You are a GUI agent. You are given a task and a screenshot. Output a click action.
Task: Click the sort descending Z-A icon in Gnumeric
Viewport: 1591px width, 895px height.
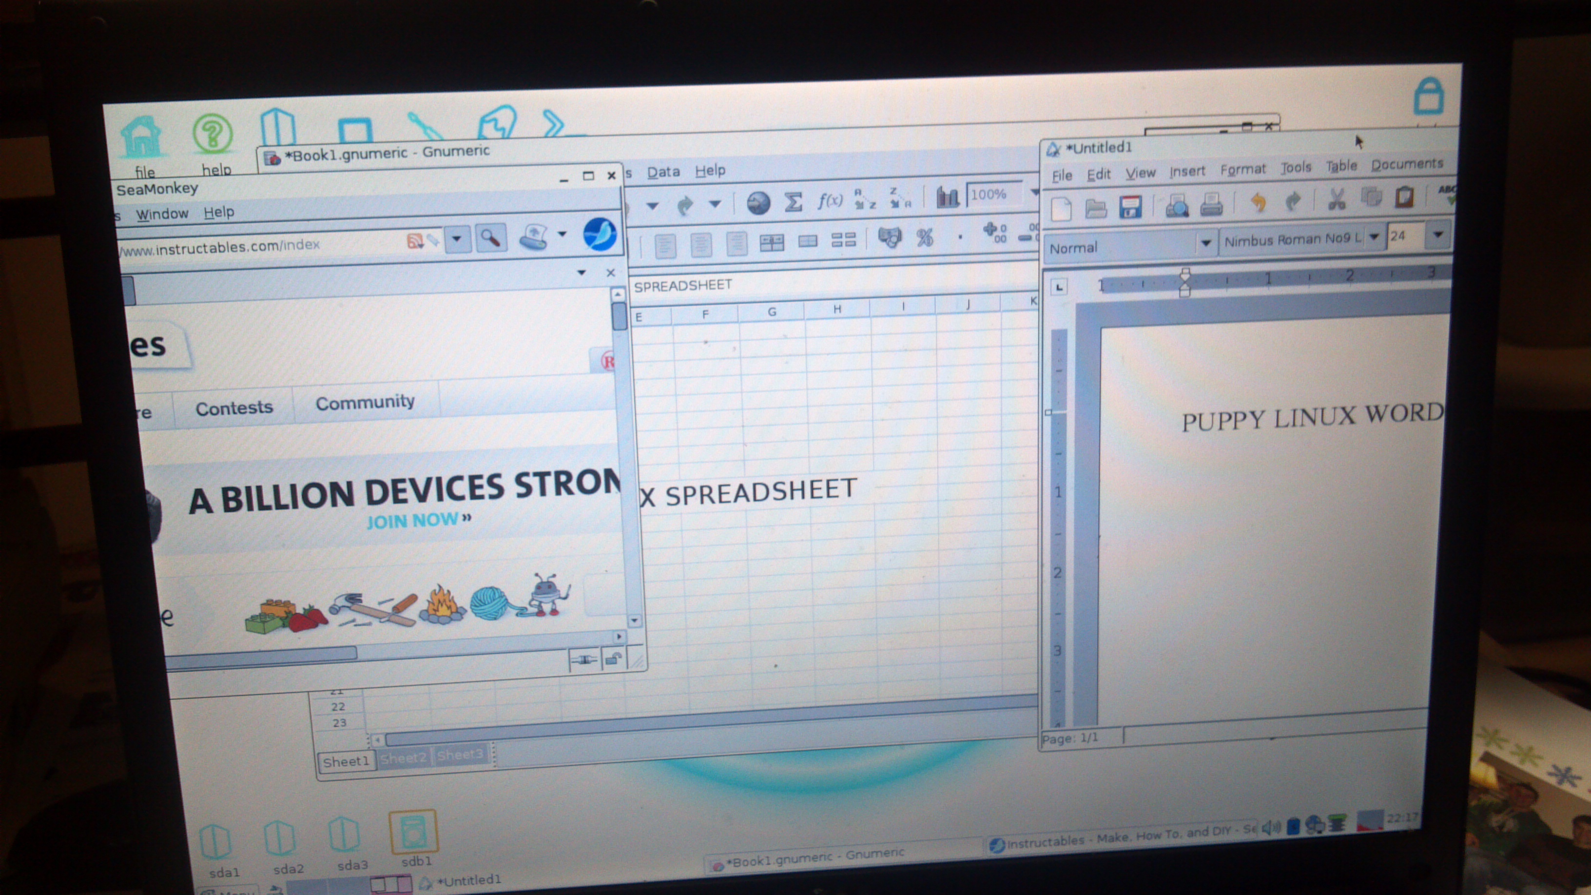pos(899,198)
